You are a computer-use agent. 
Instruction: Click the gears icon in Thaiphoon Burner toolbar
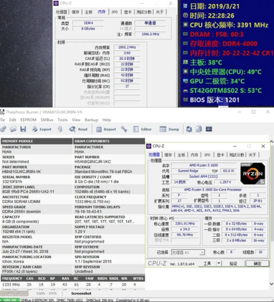point(3,129)
